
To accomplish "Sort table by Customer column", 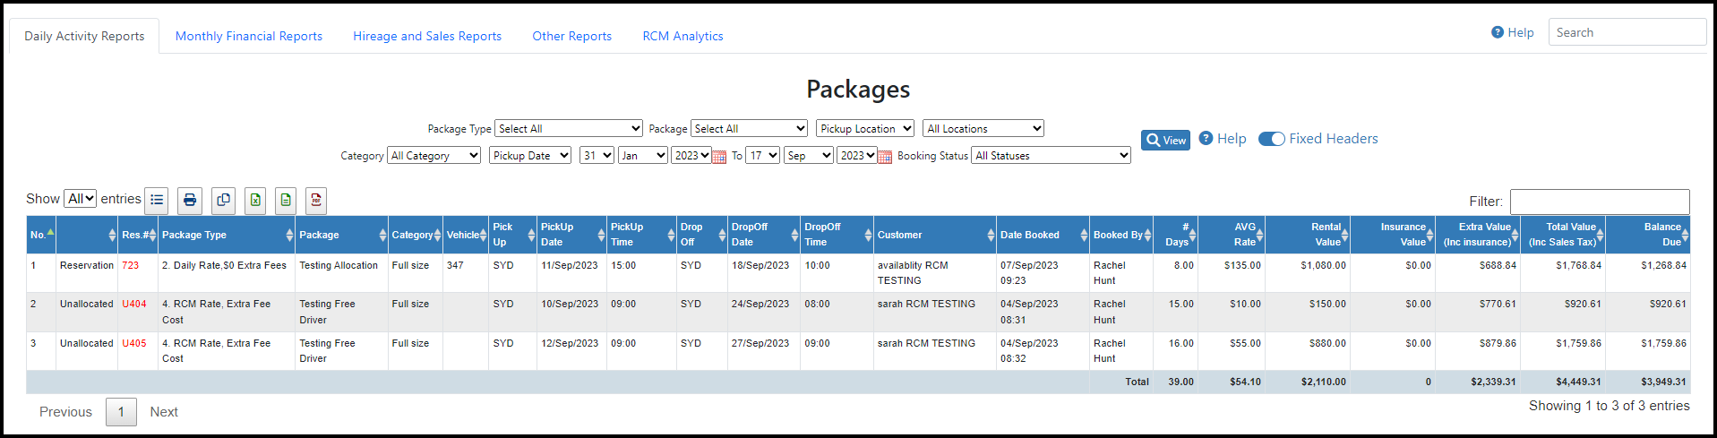I will pyautogui.click(x=935, y=235).
